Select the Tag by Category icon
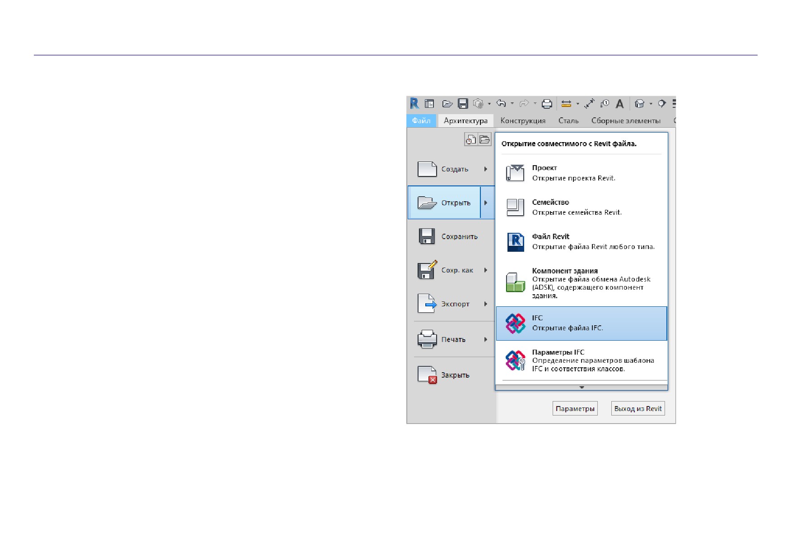791x559 pixels. click(x=605, y=104)
